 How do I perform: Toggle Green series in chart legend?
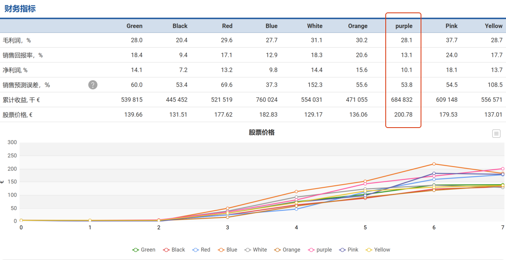coord(144,250)
